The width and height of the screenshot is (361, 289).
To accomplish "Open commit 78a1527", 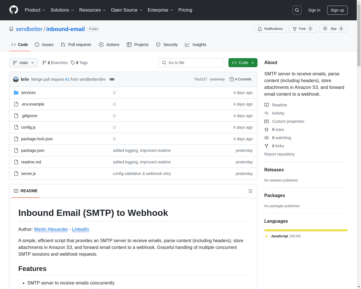I will click(201, 79).
